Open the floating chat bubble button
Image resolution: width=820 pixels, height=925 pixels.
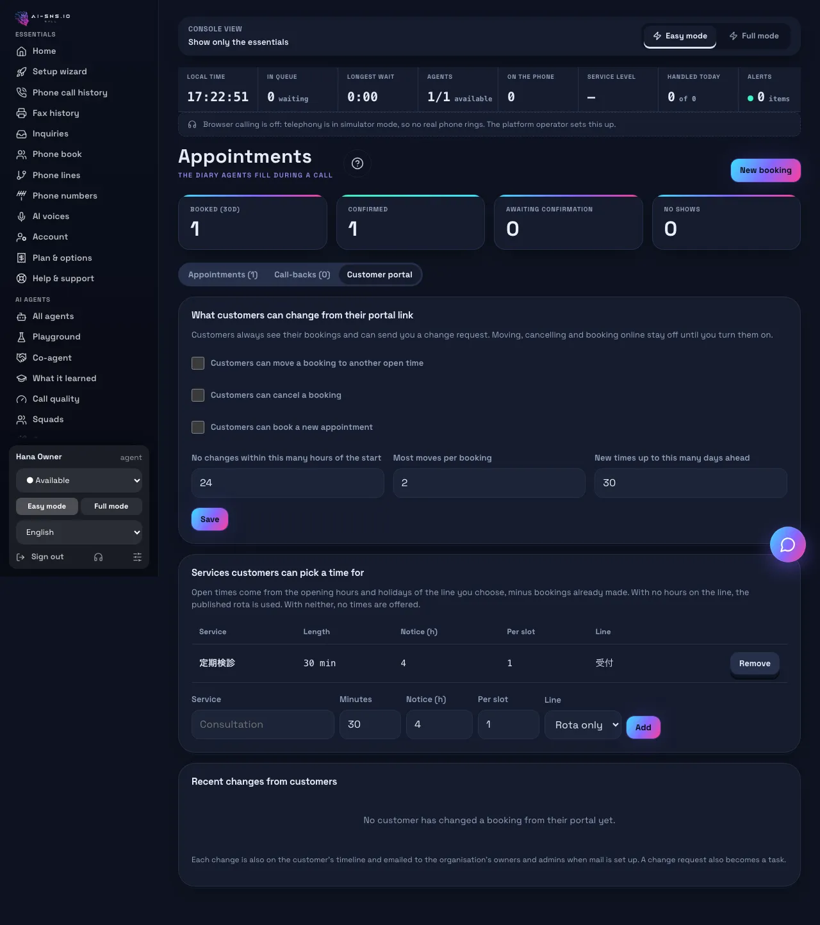pyautogui.click(x=788, y=544)
